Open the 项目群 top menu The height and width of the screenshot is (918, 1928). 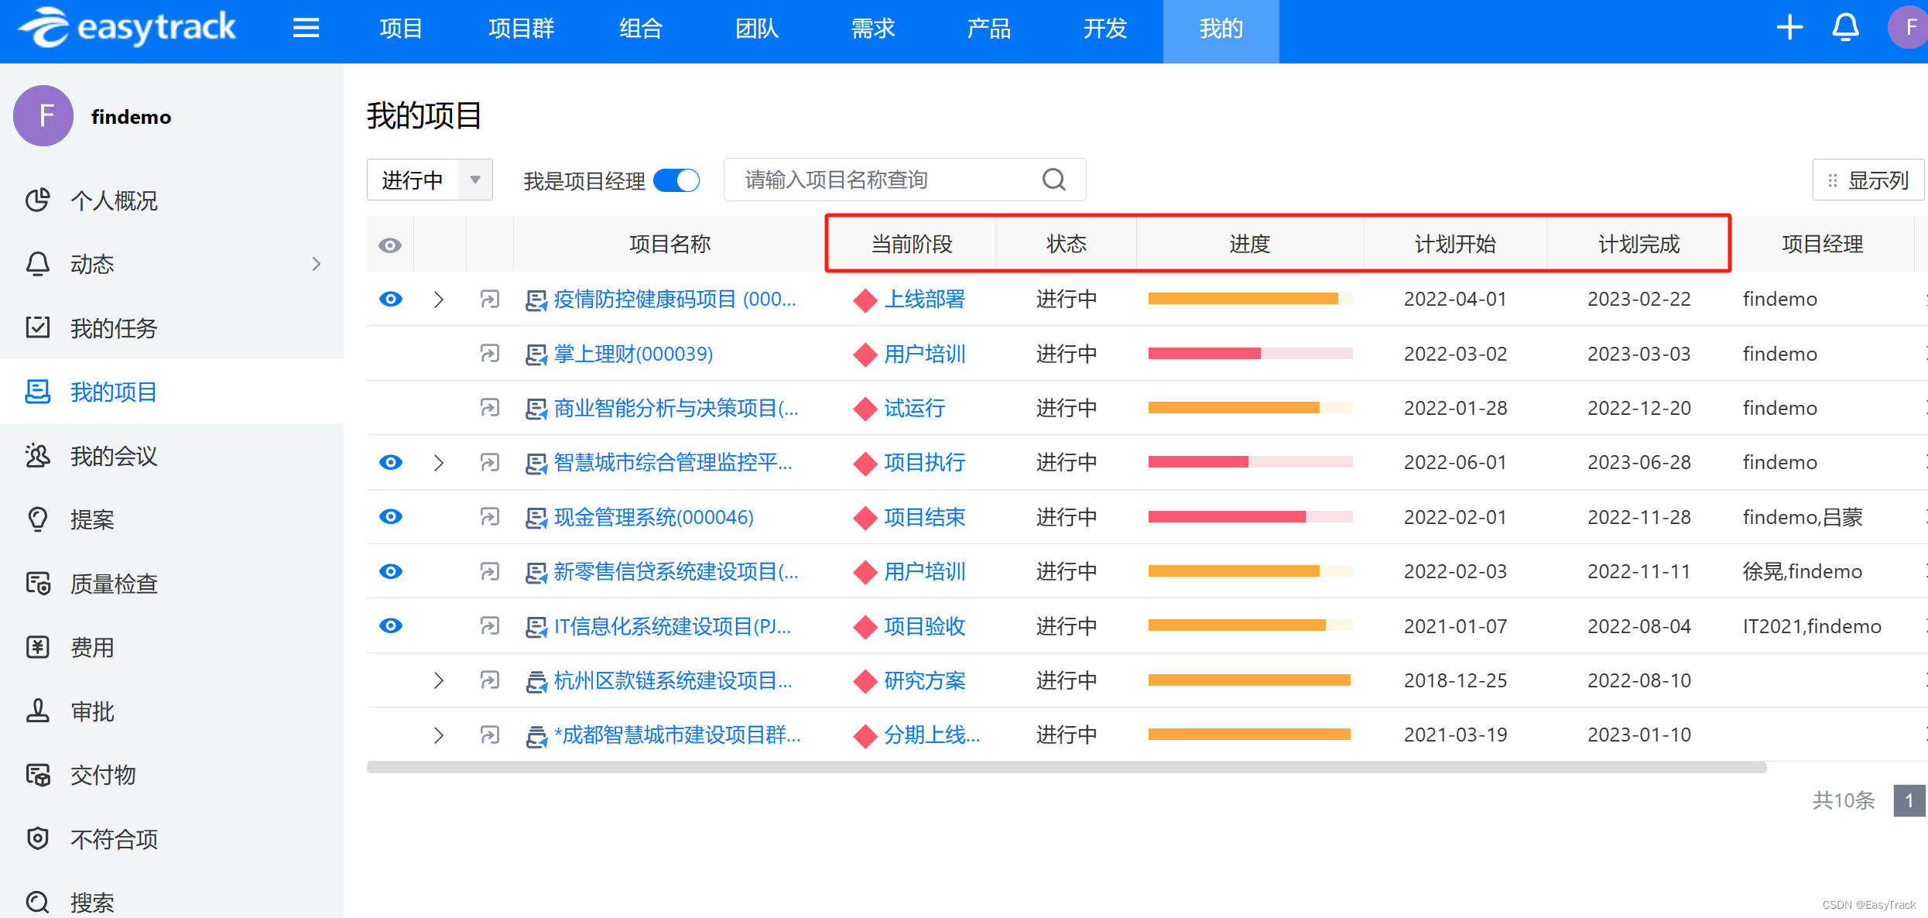pos(521,29)
